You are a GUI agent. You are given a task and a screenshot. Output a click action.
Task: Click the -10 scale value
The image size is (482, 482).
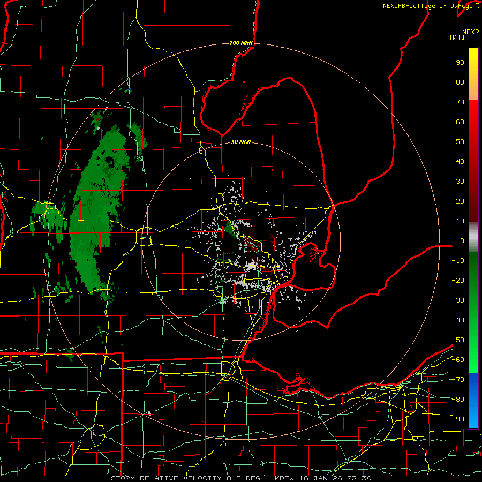[x=458, y=261]
